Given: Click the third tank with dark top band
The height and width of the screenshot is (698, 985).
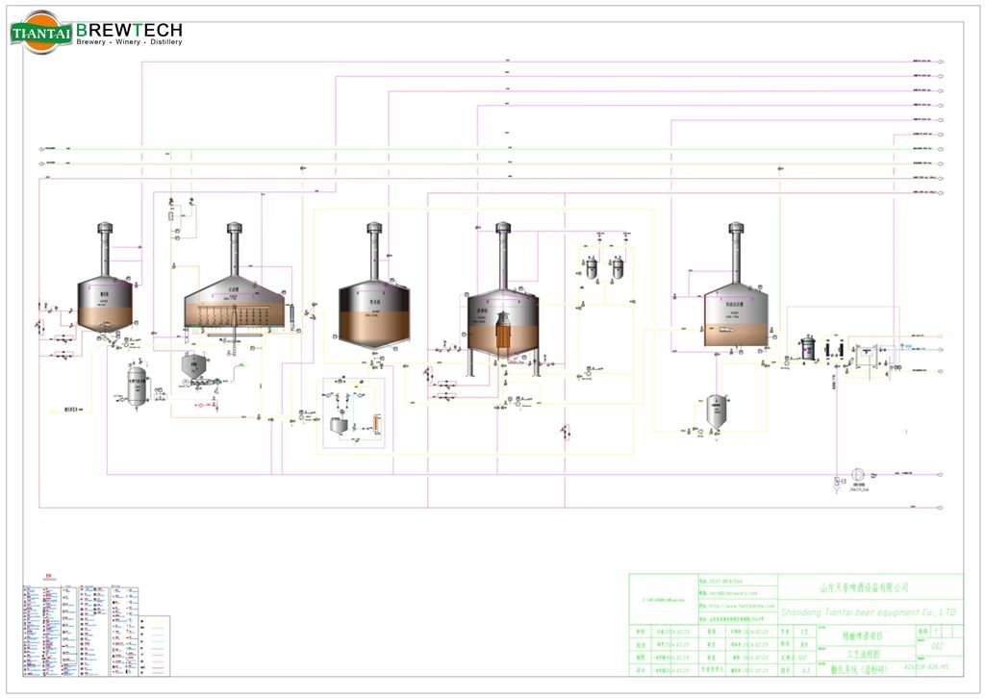Looking at the screenshot, I should tap(374, 311).
